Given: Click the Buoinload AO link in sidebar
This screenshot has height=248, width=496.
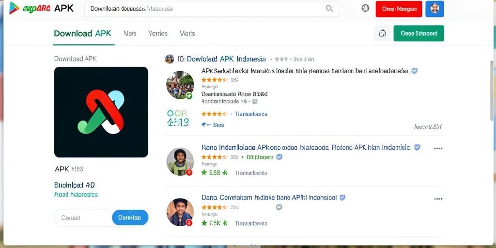Looking at the screenshot, I should [74, 185].
